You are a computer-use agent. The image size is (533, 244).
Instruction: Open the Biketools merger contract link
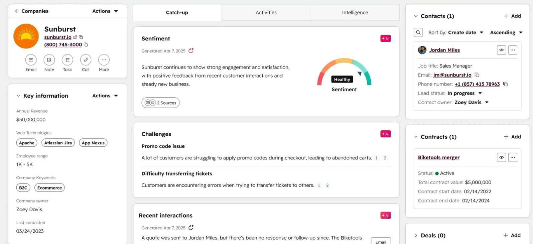click(438, 157)
